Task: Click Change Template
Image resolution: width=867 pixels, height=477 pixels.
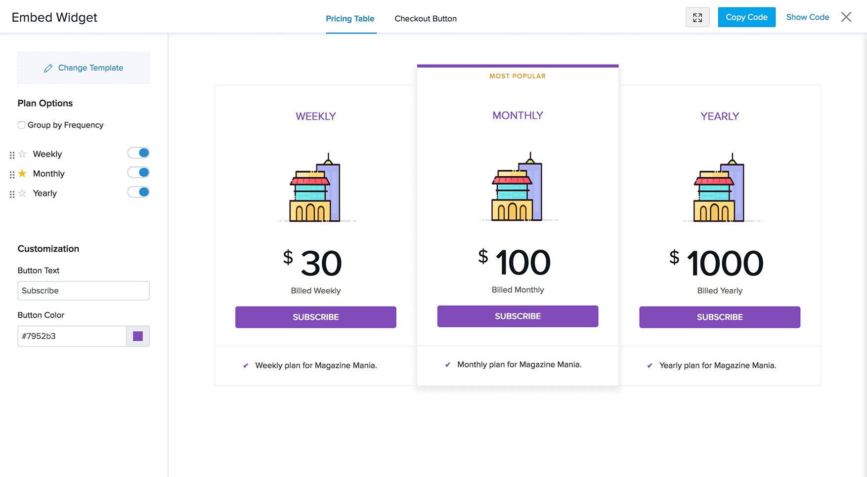Action: click(83, 68)
